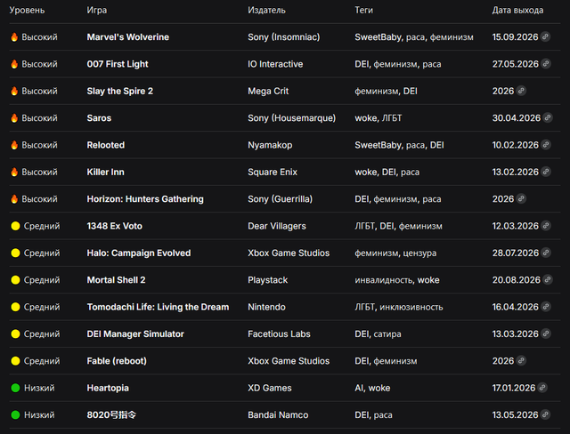Screen dimensions: 570x434
Task: Open link icon in Fable (reboot) row
Action: (521, 361)
